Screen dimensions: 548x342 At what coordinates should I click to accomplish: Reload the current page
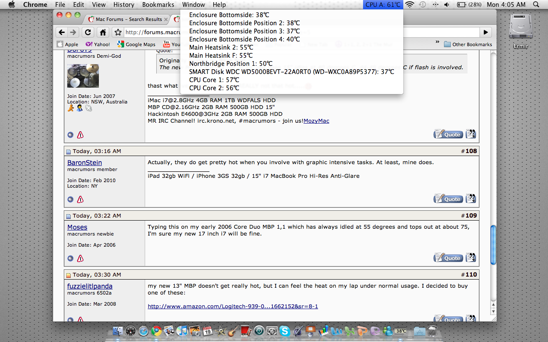(88, 32)
